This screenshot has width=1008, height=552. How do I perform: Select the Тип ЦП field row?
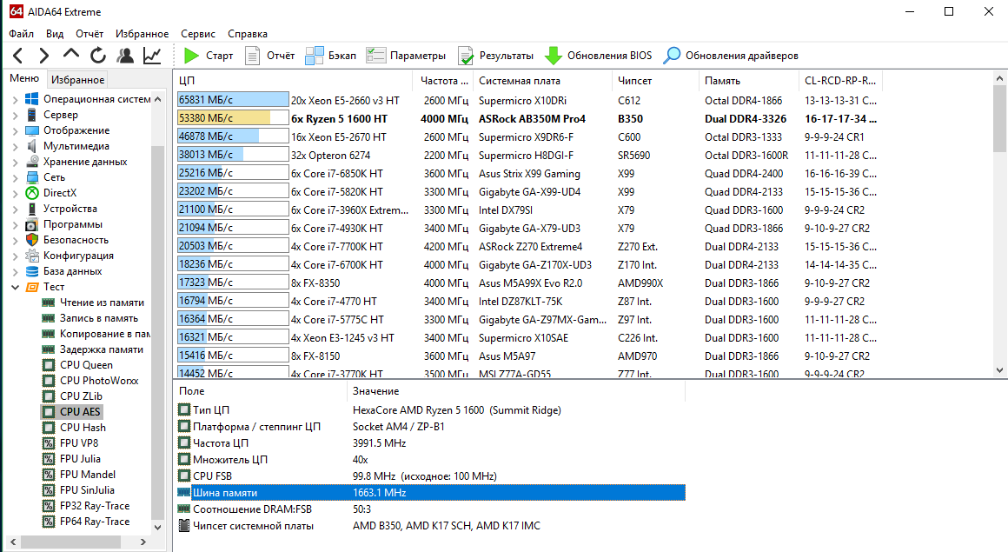[431, 409]
